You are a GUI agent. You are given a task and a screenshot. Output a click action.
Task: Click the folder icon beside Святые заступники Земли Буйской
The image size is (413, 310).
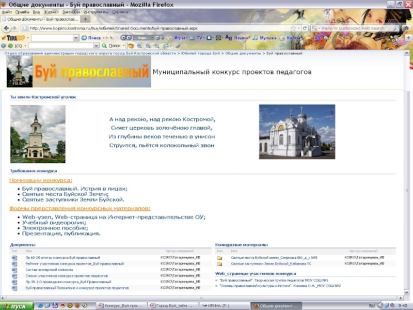point(219,264)
